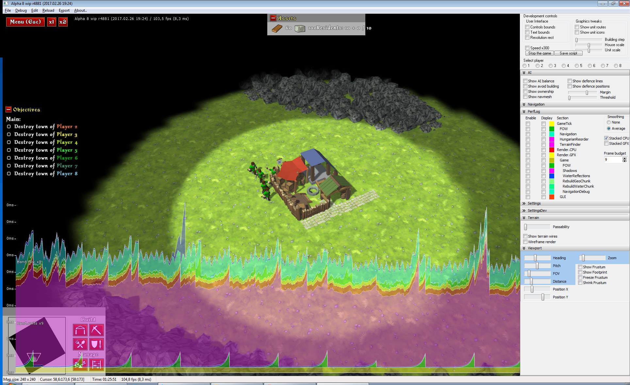Click the Stop the game button

[539, 53]
